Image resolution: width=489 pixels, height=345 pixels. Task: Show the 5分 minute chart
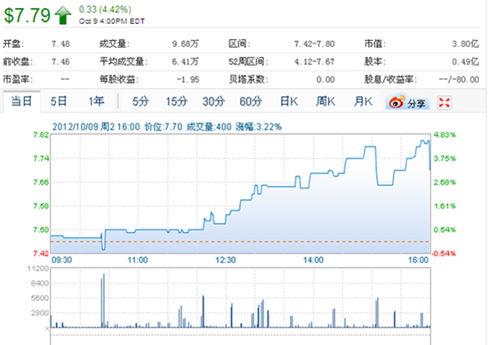pyautogui.click(x=140, y=101)
